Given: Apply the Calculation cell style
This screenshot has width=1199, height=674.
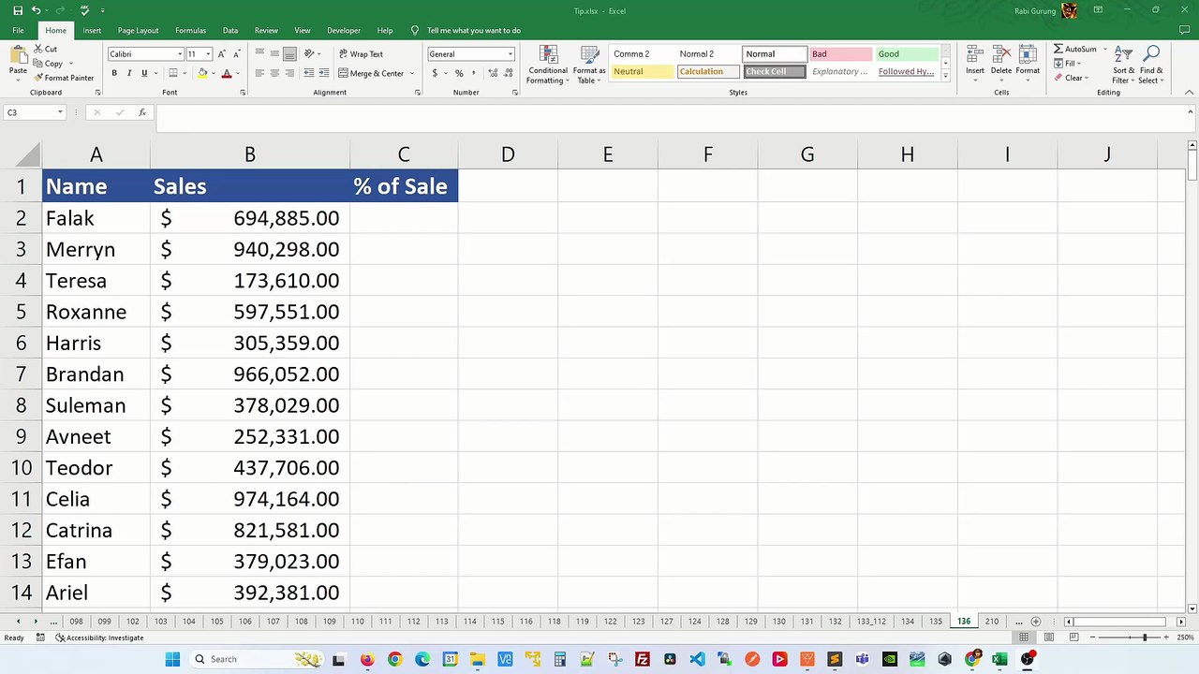Looking at the screenshot, I should tap(707, 72).
